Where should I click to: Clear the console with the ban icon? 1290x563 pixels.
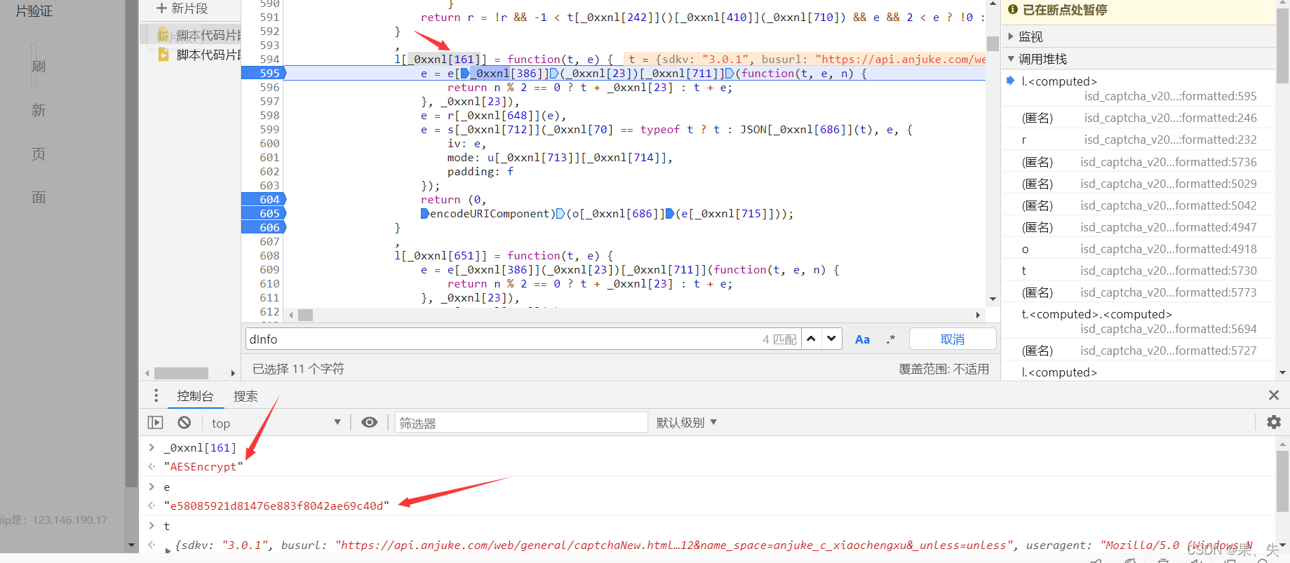(184, 422)
